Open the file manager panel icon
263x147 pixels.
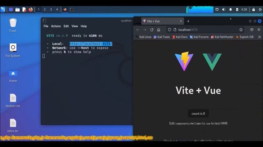(x=17, y=10)
